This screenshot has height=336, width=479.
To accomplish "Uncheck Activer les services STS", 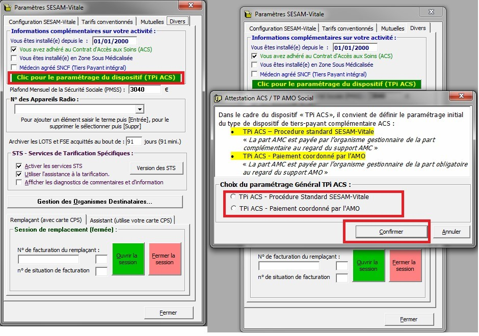I will 19,166.
